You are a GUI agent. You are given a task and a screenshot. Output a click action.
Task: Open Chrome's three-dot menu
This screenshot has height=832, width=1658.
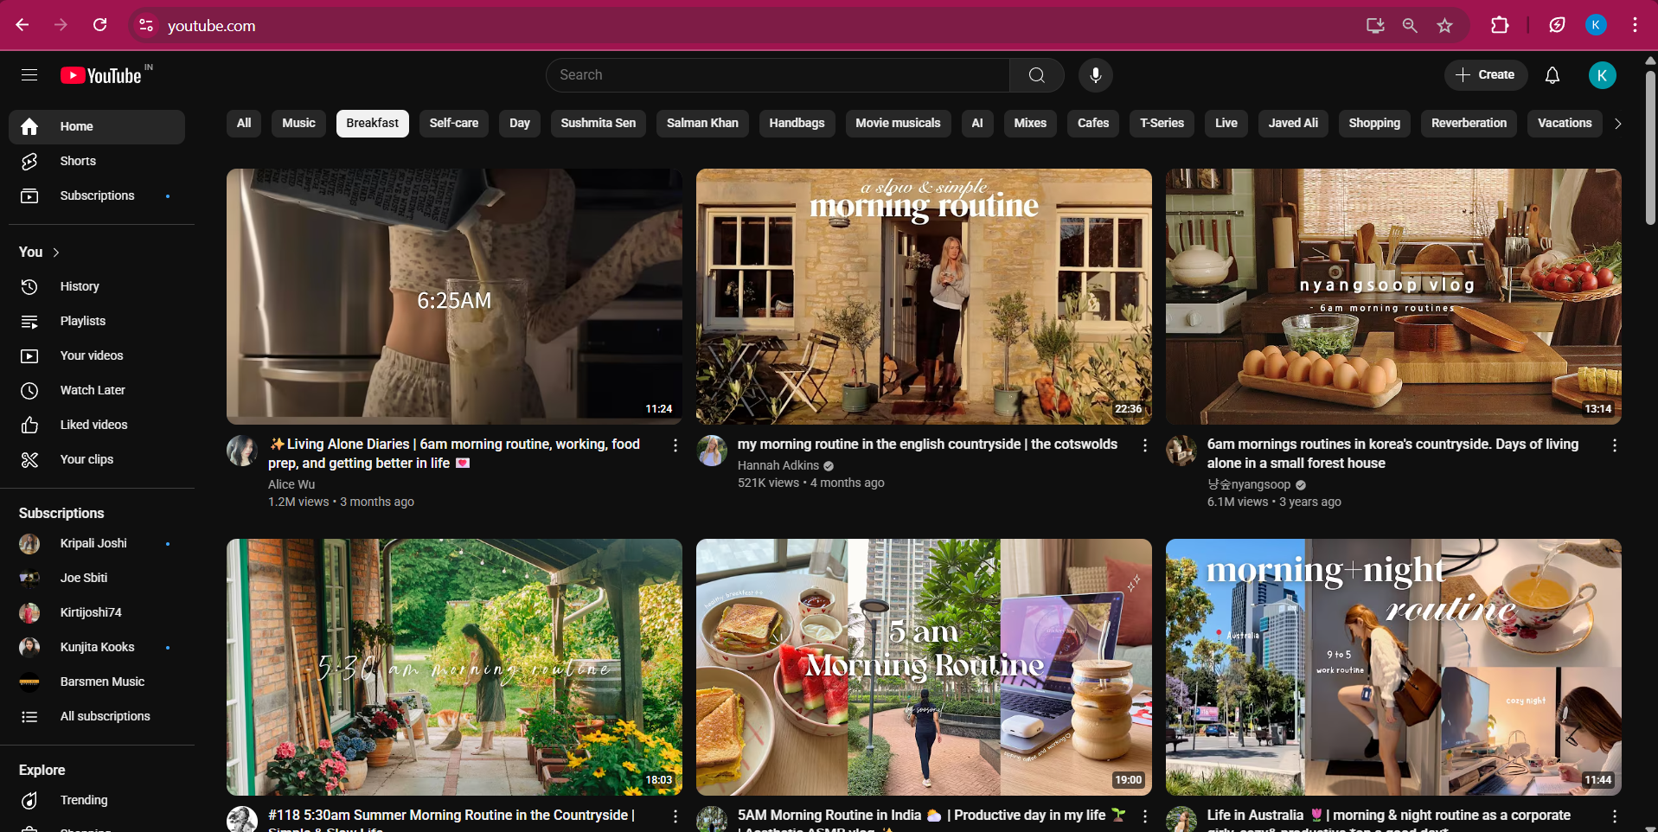(1635, 25)
